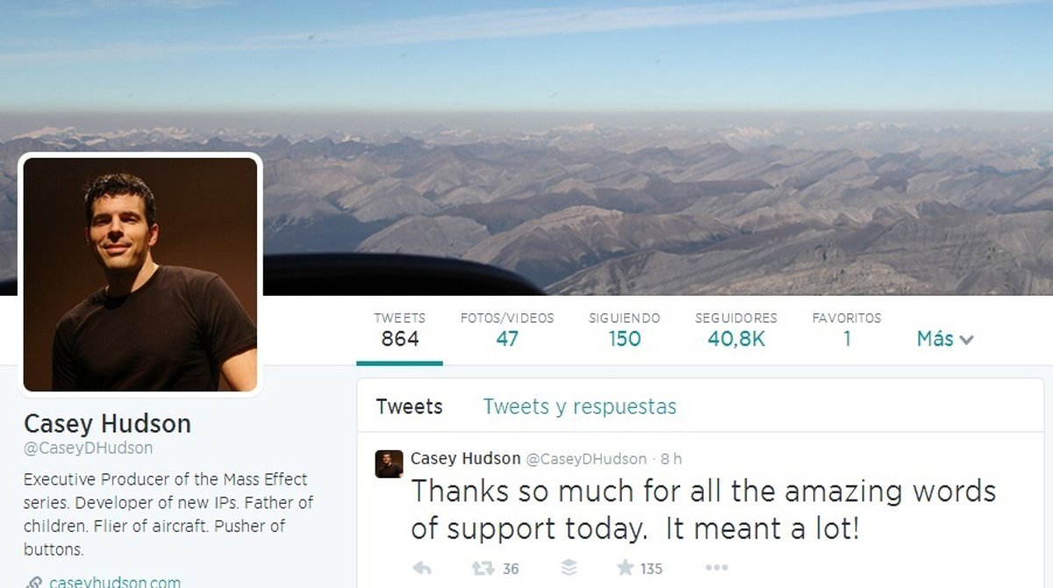
Task: Click the link icon beside caseyhudson.com
Action: [x=33, y=582]
